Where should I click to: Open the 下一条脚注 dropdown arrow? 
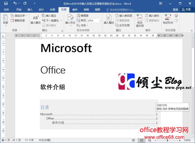[x=61, y=20]
